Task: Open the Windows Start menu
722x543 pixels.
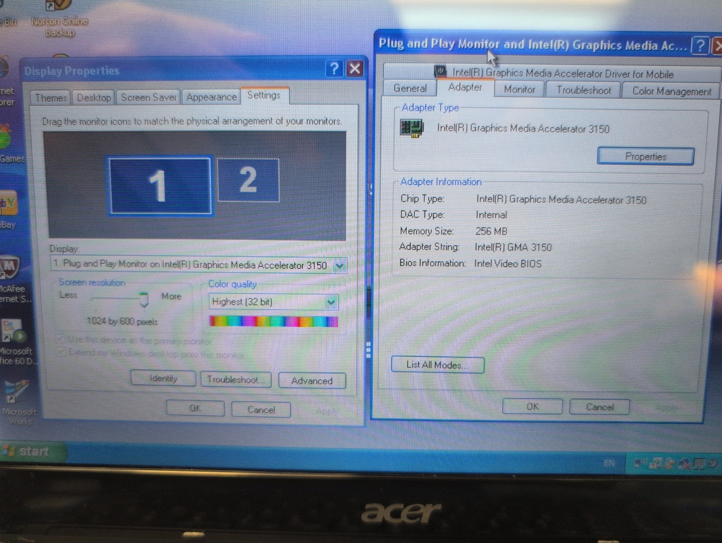Action: [x=32, y=451]
